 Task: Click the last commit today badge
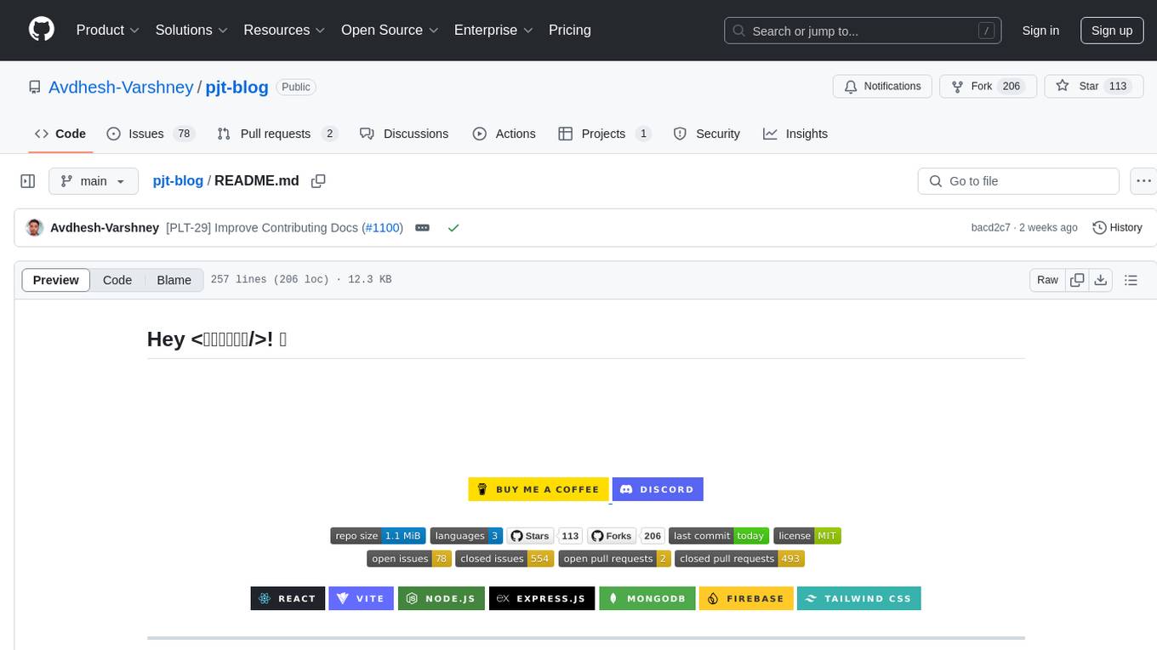pyautogui.click(x=719, y=536)
